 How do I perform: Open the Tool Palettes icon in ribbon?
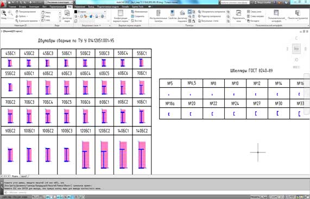click(158, 16)
